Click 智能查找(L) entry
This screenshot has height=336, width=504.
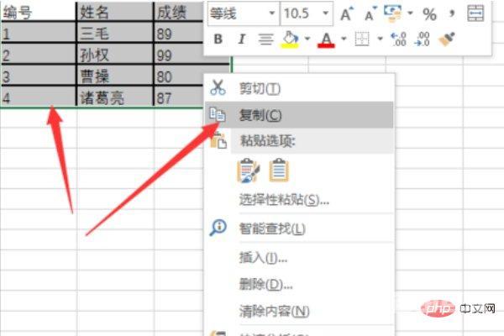tap(272, 228)
